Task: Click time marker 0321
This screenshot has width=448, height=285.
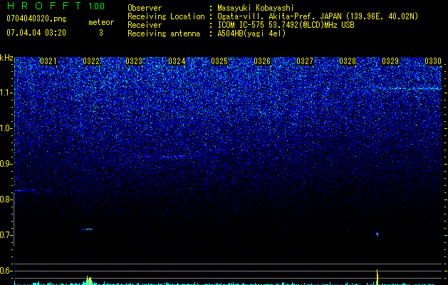Action: tap(48, 61)
